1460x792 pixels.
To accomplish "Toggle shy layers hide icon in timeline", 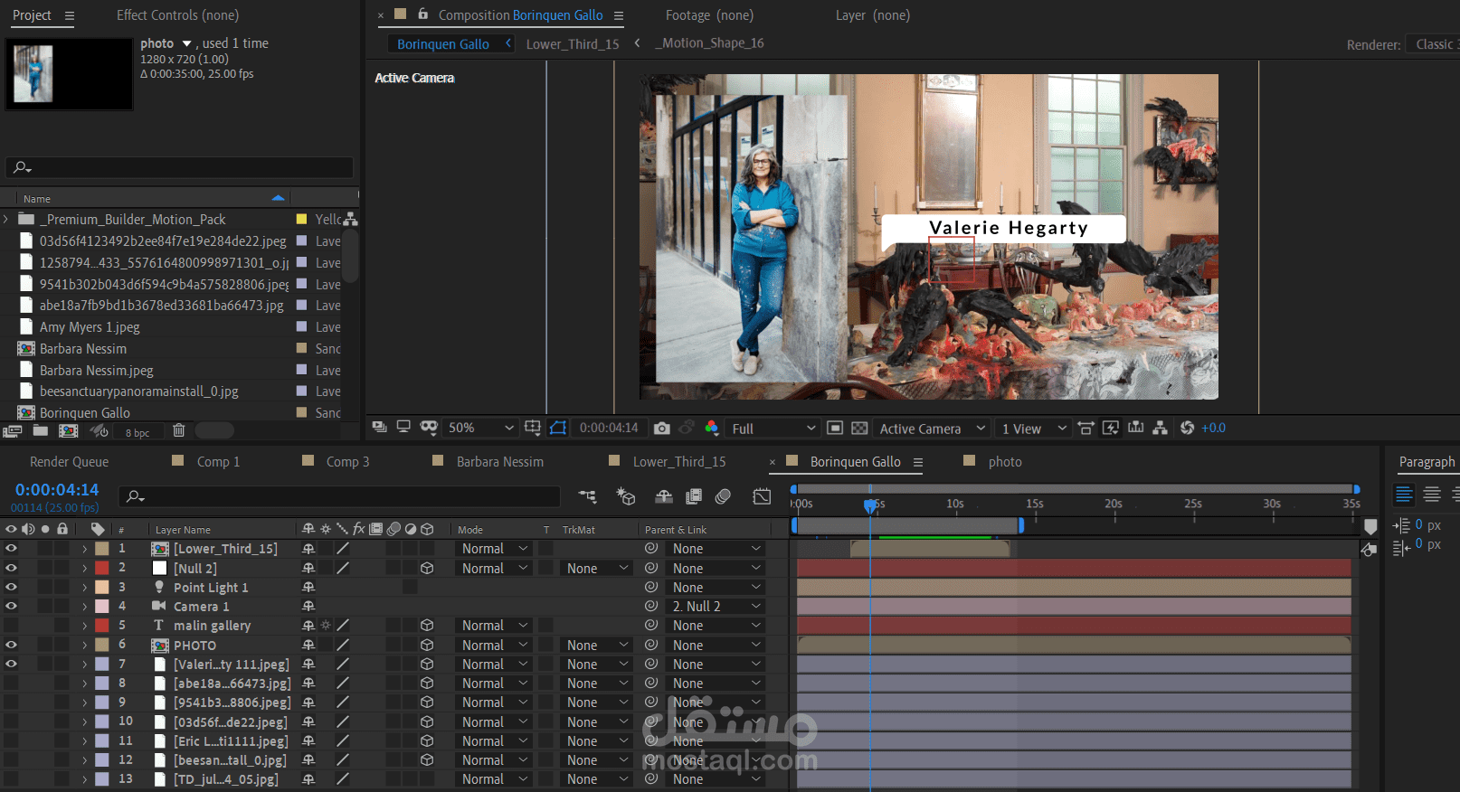I will click(x=664, y=495).
